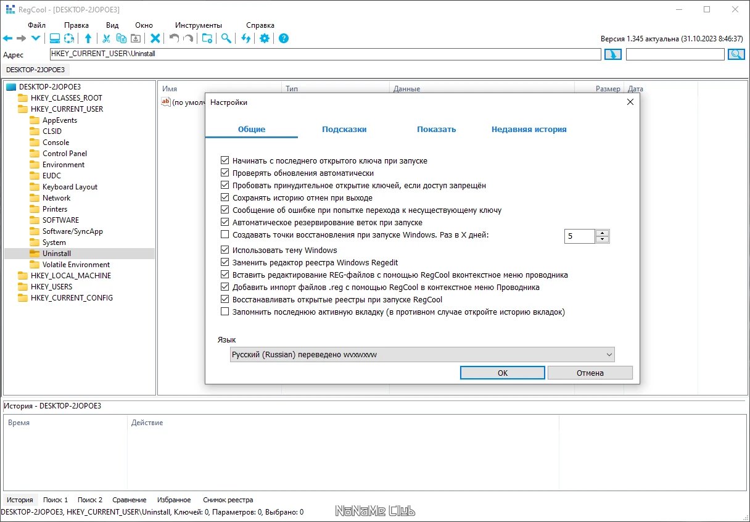
Task: Open the navigation history chevron in the toolbar
Action: [36, 38]
